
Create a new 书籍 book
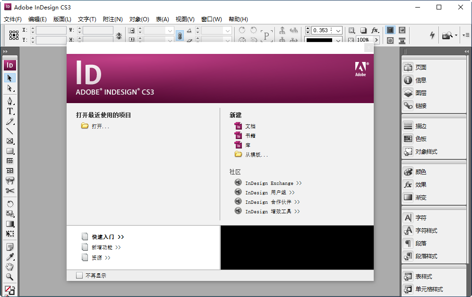[245, 136]
